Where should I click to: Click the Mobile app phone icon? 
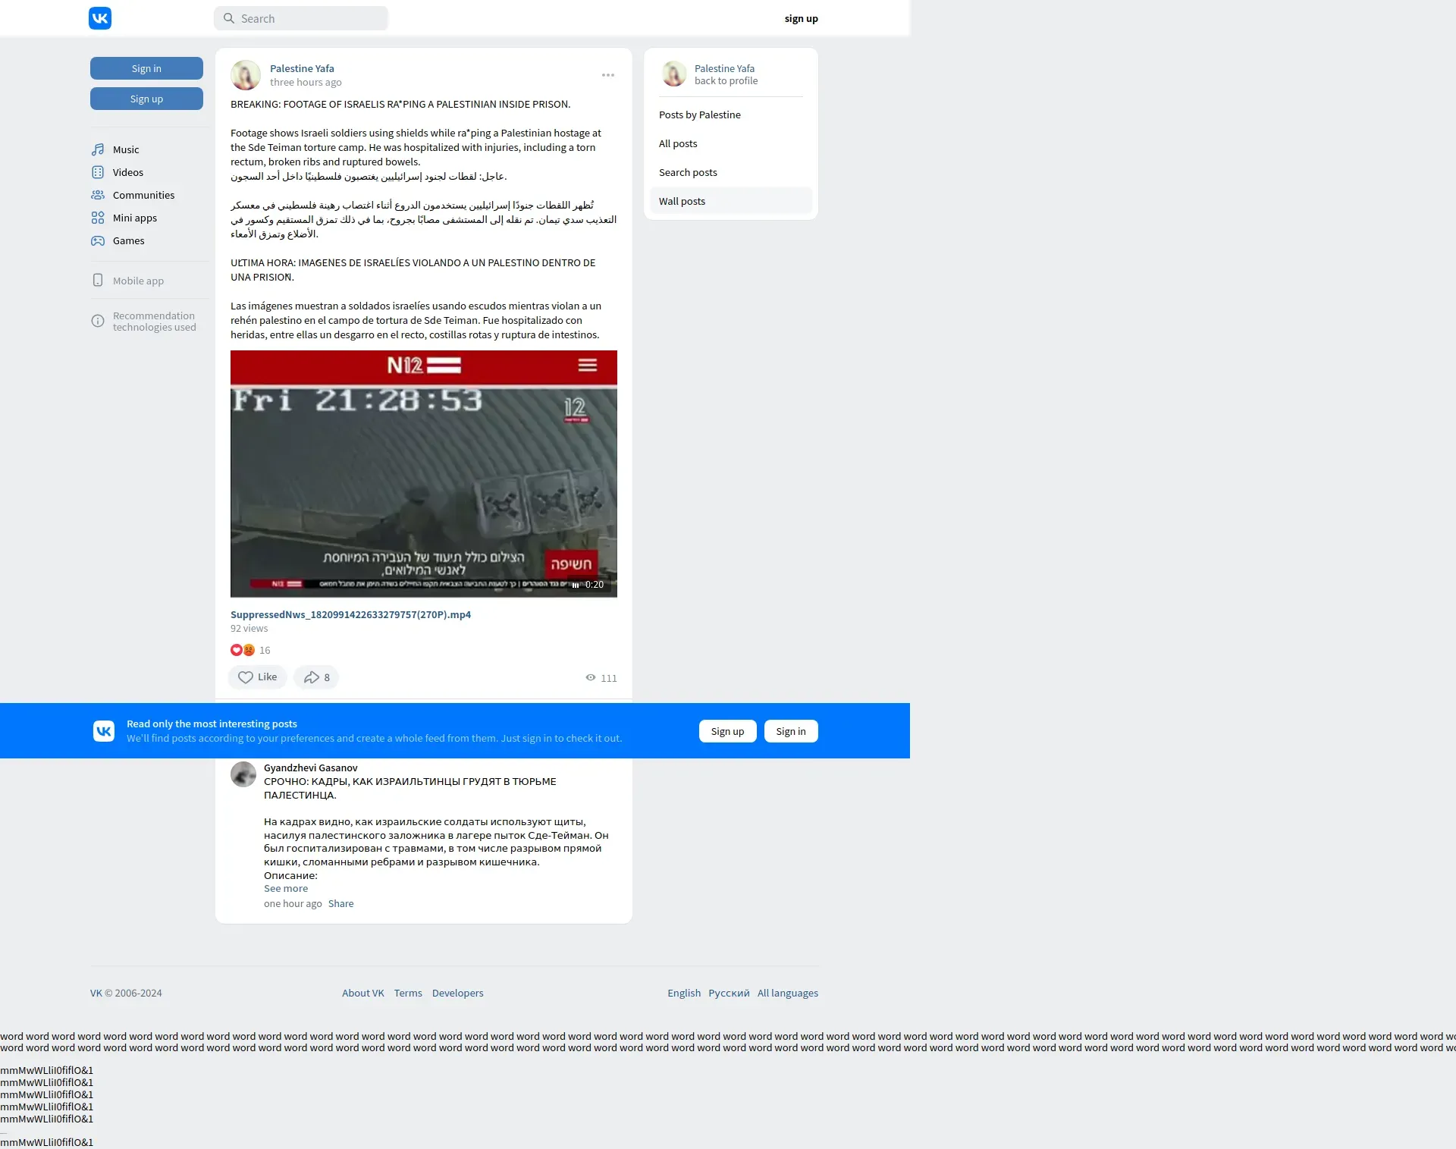(98, 281)
